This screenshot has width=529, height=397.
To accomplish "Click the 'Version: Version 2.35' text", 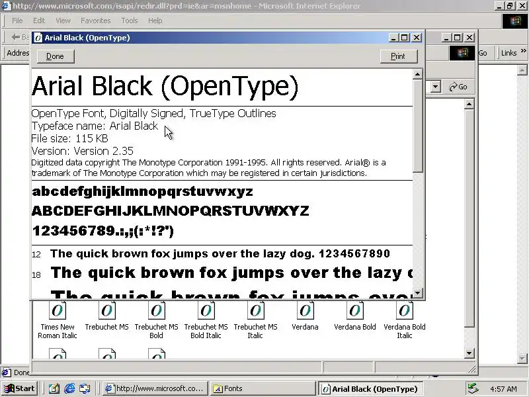I will click(82, 151).
